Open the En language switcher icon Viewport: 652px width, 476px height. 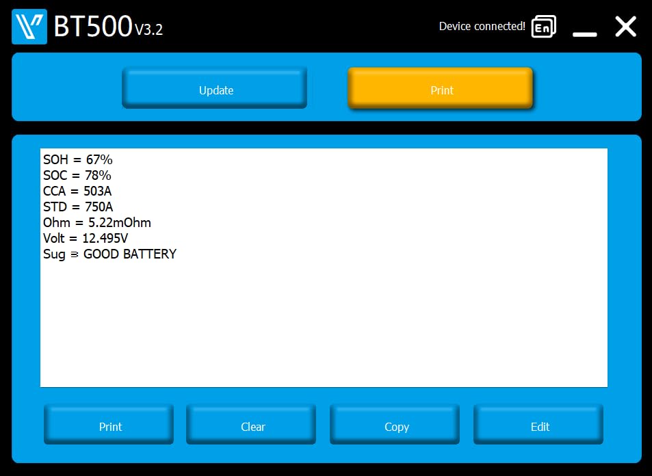pos(543,27)
